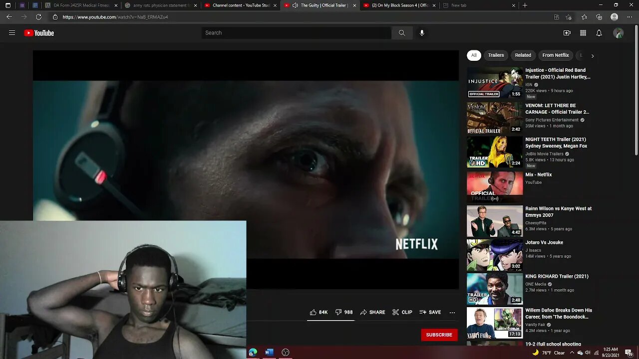
Task: Select the From Netflix filter chip
Action: 556,55
